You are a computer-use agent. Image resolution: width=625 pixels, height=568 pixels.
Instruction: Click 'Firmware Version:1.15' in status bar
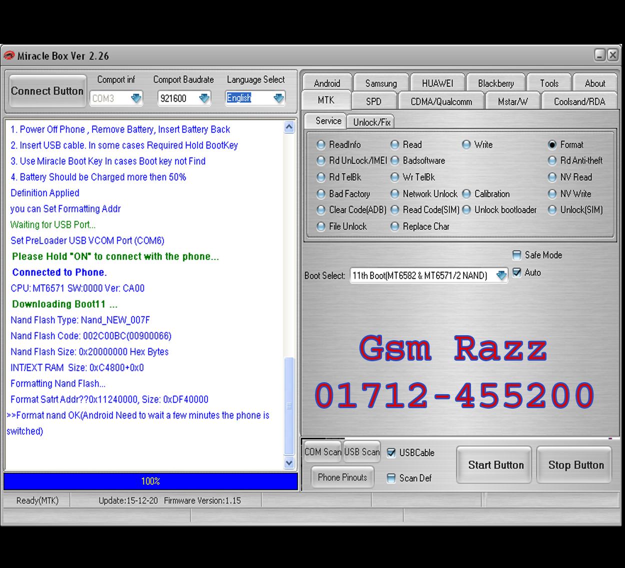(x=202, y=500)
